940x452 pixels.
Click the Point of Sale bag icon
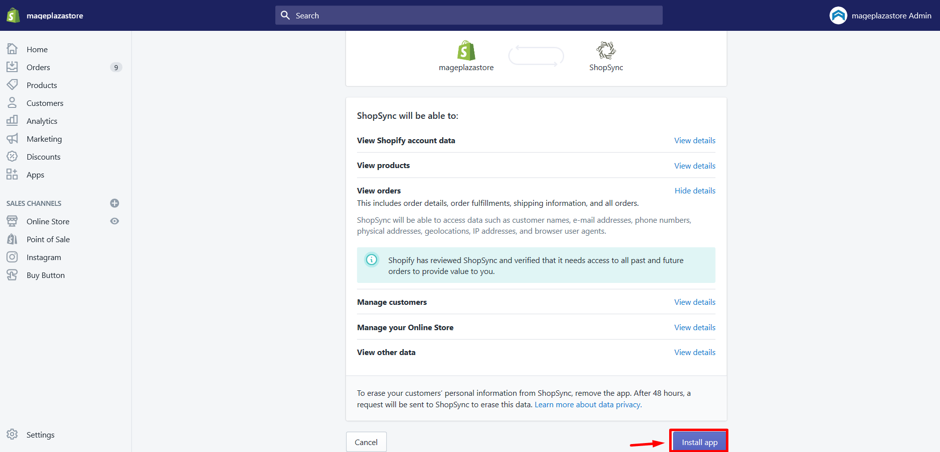click(x=12, y=239)
